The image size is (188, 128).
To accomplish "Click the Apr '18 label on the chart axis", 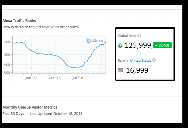I will 54,78.
